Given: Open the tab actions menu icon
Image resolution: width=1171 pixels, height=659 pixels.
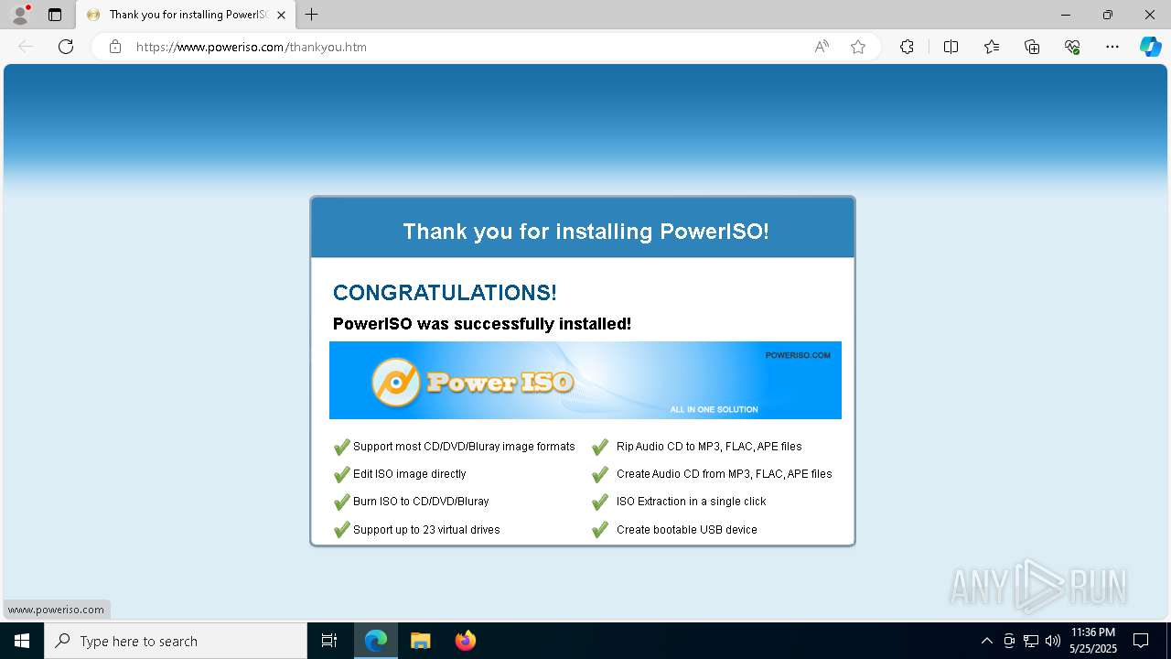Looking at the screenshot, I should pos(55,15).
